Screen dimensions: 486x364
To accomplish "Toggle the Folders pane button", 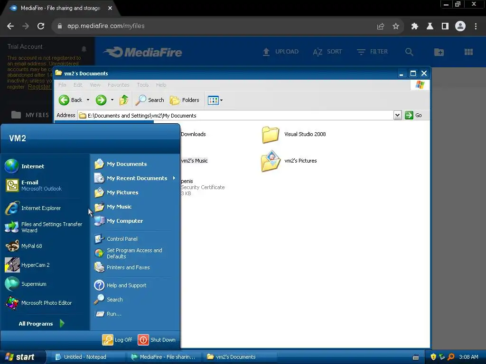I will point(185,100).
